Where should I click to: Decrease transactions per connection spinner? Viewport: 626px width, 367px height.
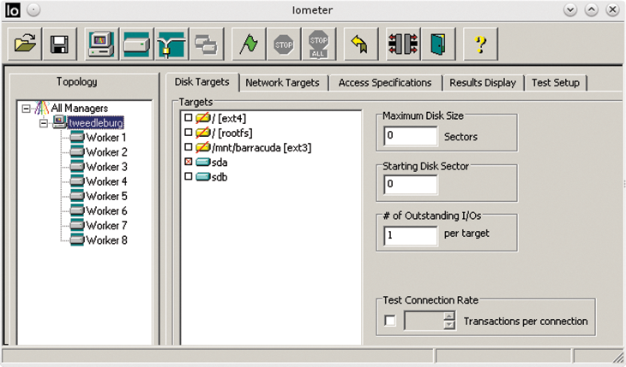449,325
